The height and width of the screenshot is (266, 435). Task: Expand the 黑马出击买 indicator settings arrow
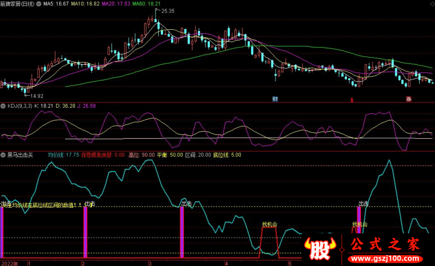point(4,155)
